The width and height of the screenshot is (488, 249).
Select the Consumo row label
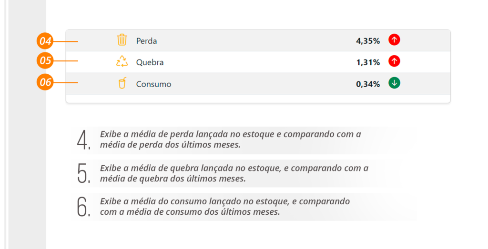pyautogui.click(x=154, y=84)
